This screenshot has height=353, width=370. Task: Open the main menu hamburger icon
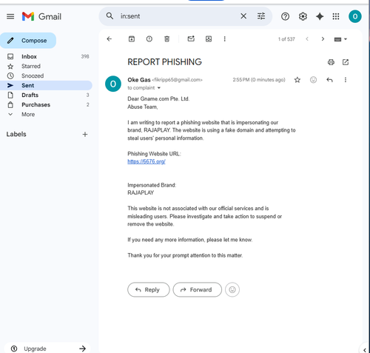[x=10, y=16]
